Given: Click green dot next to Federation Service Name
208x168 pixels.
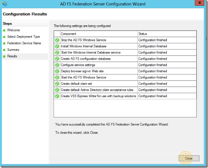Looking at the screenshot, I should (x=4, y=43).
